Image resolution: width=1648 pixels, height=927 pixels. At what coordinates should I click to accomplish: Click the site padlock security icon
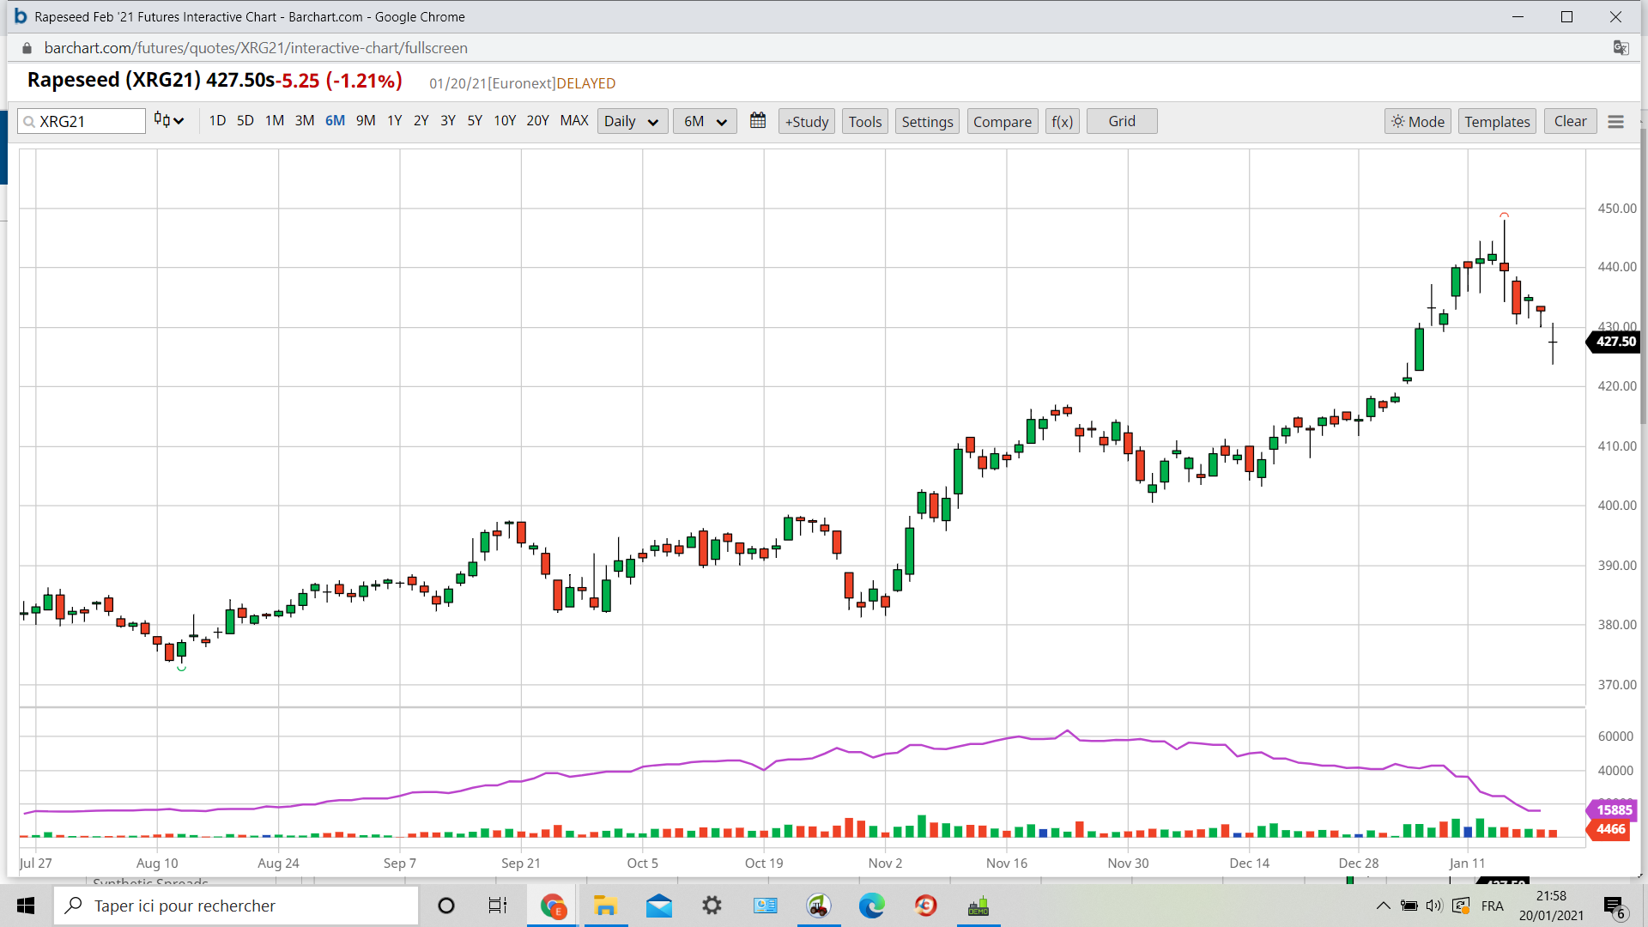(27, 48)
